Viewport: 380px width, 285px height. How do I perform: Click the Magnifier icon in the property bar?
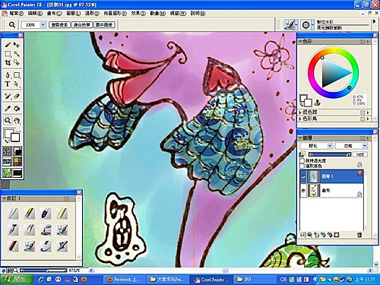click(12, 25)
